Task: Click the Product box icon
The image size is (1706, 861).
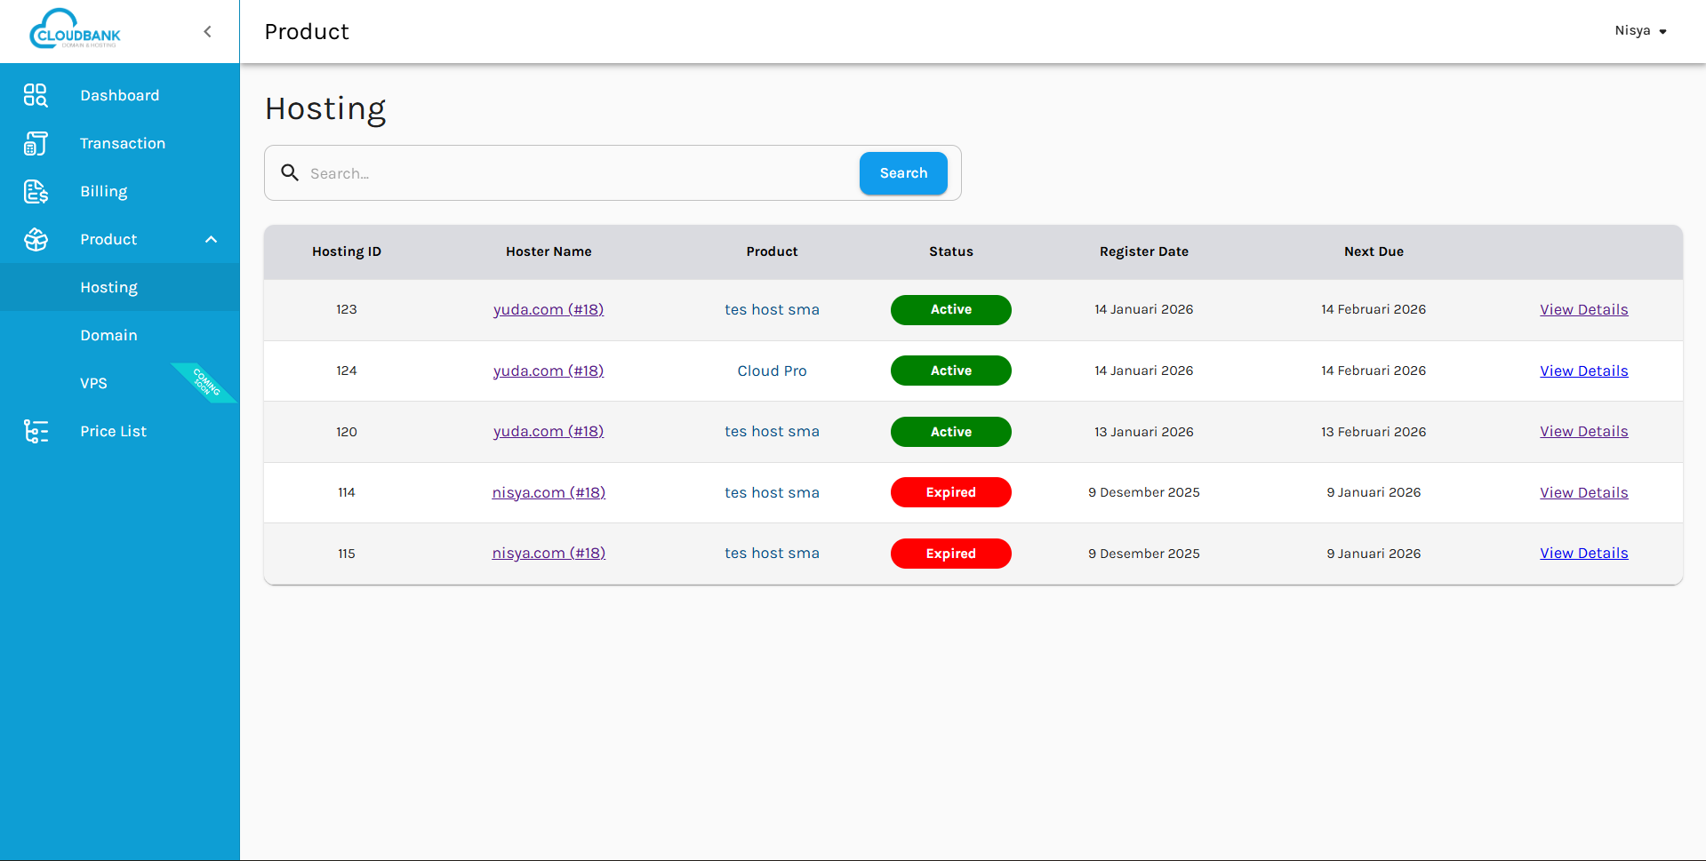Action: 36,239
